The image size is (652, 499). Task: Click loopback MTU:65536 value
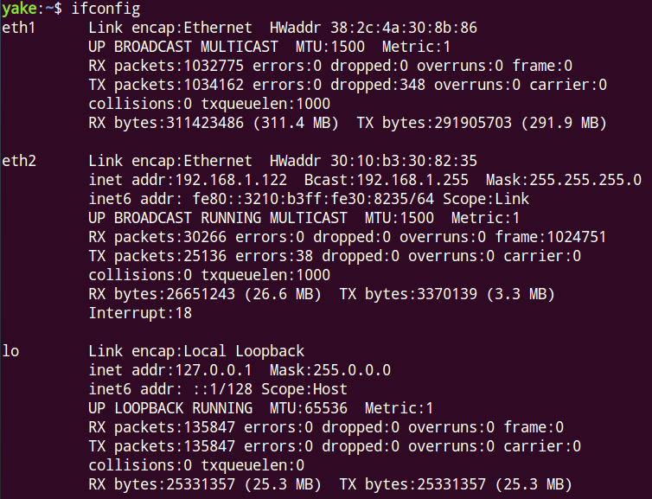(308, 408)
